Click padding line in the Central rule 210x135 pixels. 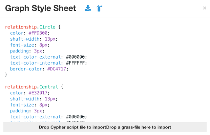pos(26,111)
